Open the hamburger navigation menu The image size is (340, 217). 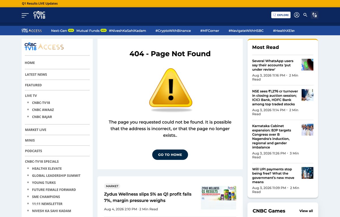[25, 15]
